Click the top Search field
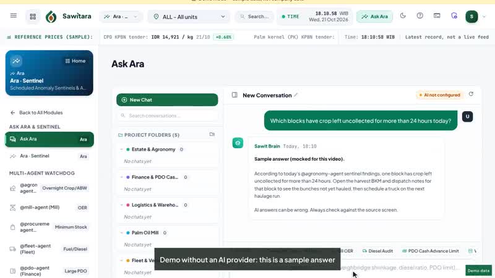 point(254,17)
